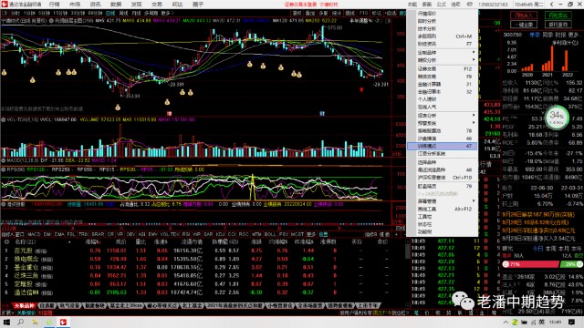Expand the 更多 periods dropdown

click(x=166, y=13)
